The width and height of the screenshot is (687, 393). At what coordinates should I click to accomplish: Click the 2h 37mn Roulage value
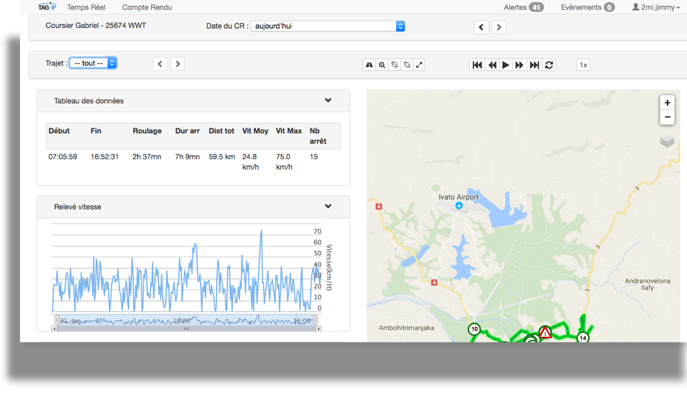point(147,156)
